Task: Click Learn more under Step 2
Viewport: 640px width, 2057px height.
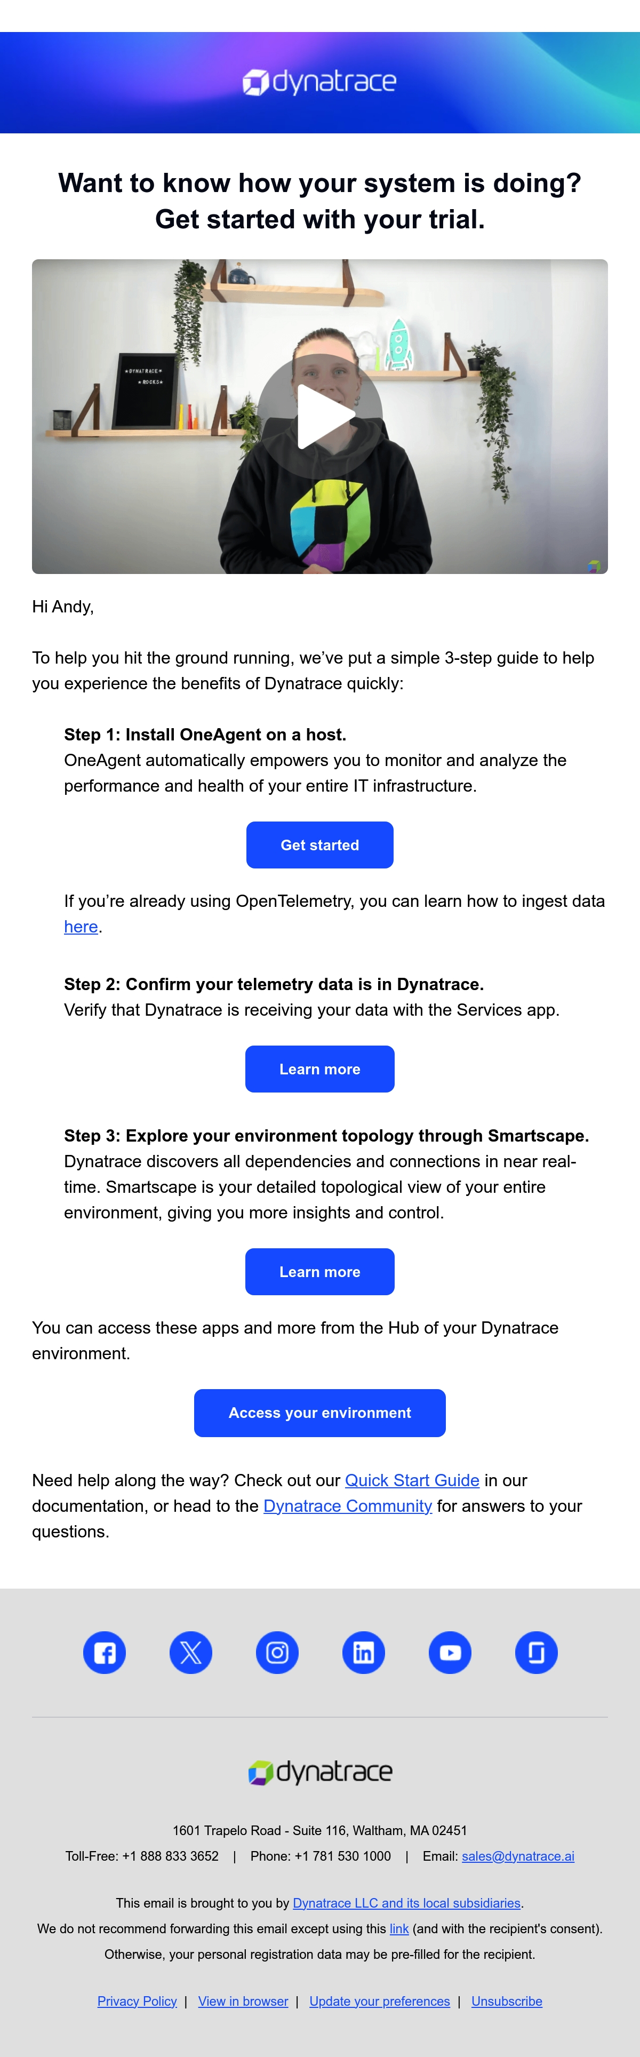Action: click(x=320, y=1069)
